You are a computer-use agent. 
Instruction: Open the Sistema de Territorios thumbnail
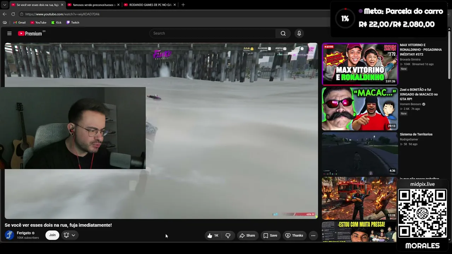pos(360,153)
